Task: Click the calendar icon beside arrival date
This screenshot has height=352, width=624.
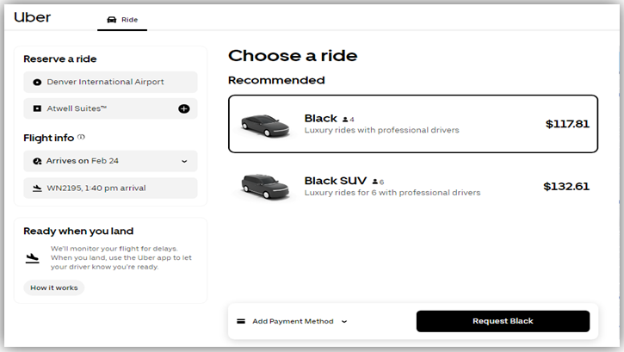Action: click(x=37, y=161)
